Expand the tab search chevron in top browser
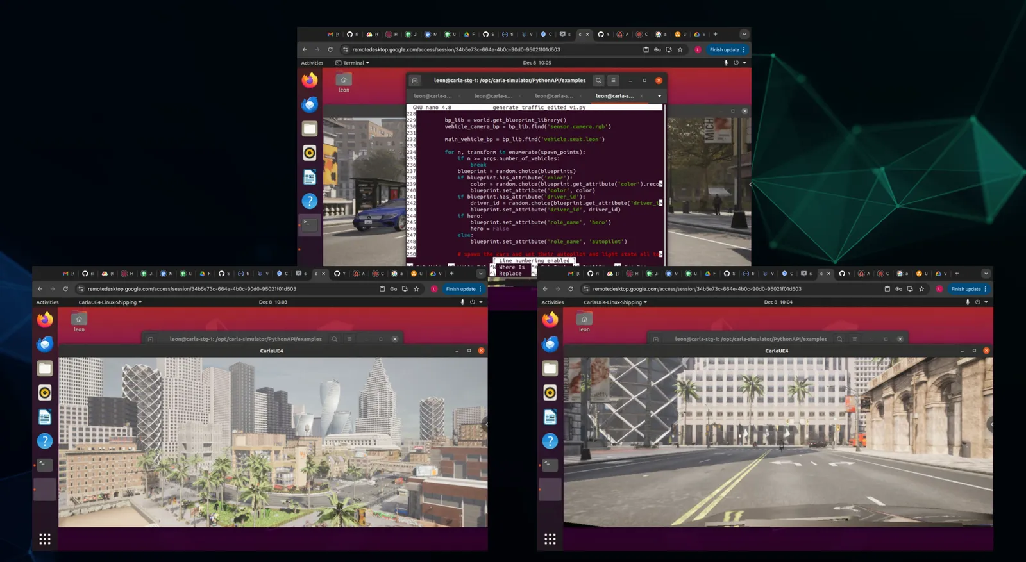This screenshot has width=1026, height=562. (744, 35)
